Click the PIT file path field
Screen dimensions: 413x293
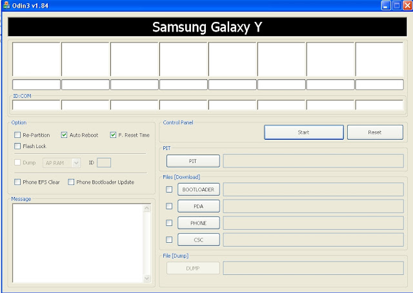pyautogui.click(x=314, y=161)
